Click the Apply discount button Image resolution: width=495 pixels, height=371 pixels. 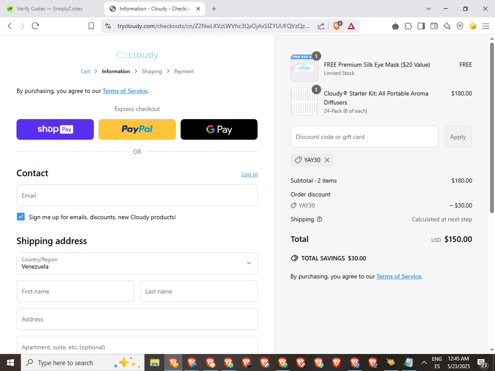coord(458,137)
